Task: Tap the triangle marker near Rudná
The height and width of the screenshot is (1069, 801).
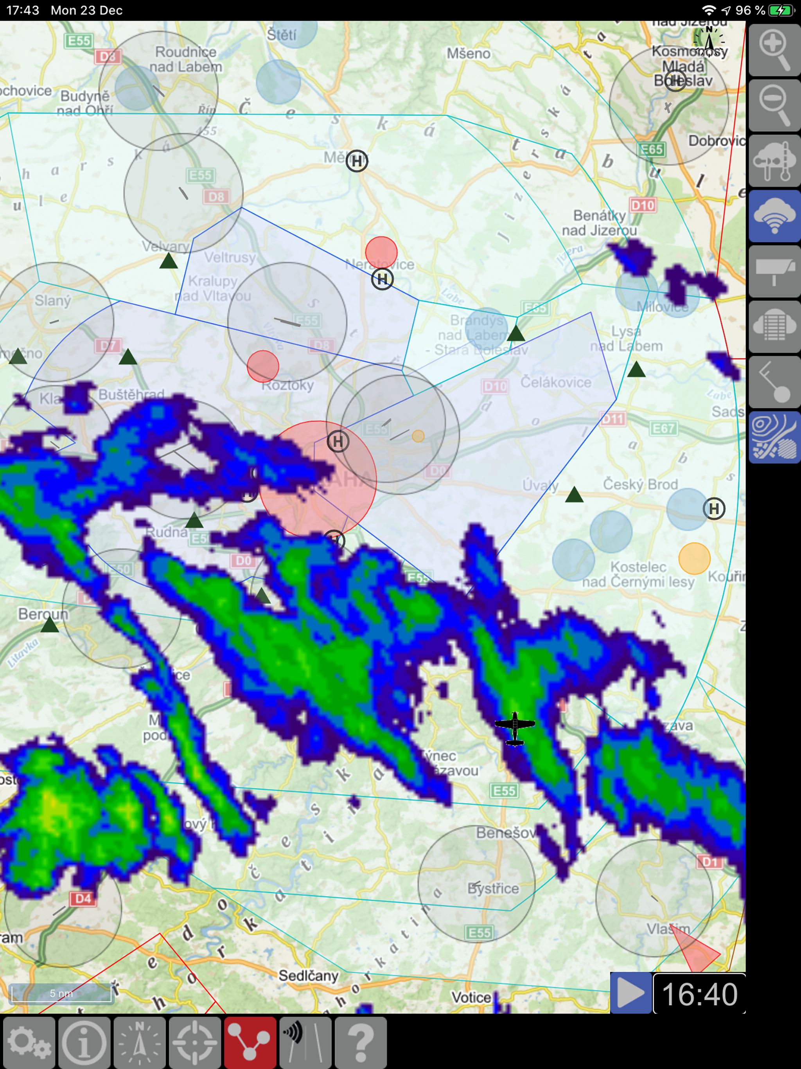Action: [x=194, y=520]
